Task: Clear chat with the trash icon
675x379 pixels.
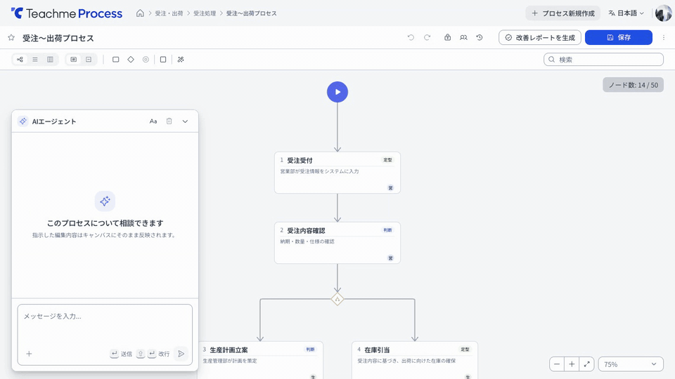Action: pos(169,121)
